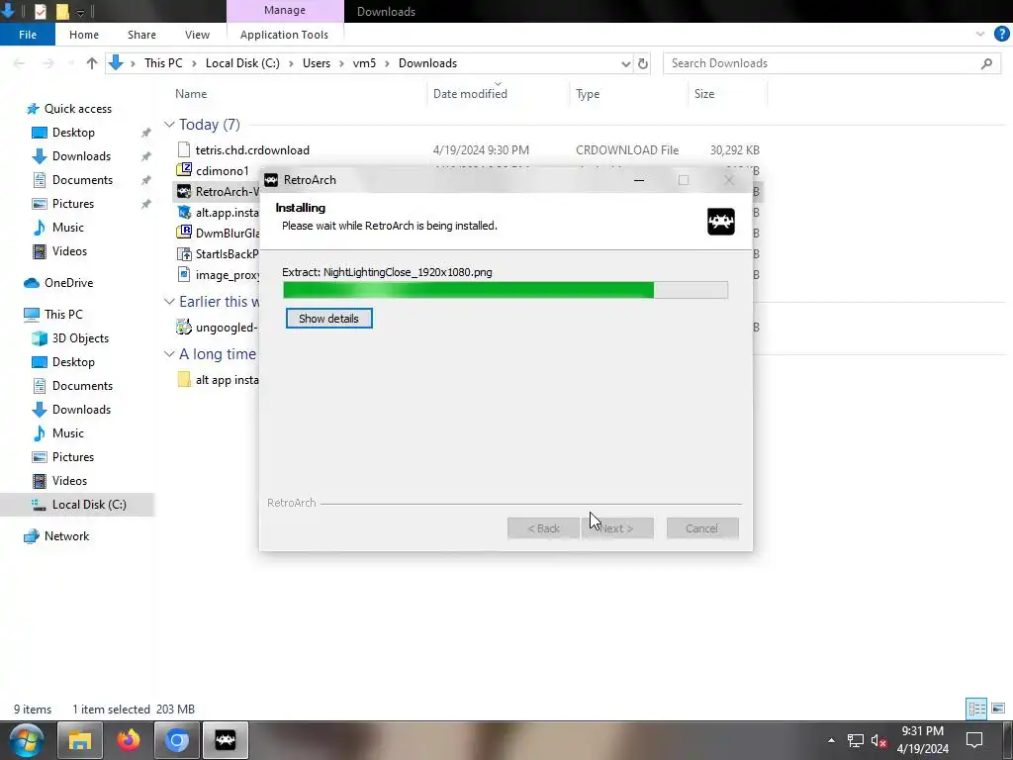Viewport: 1013px width, 760px height.
Task: Sort files by Name column
Action: [x=191, y=94]
